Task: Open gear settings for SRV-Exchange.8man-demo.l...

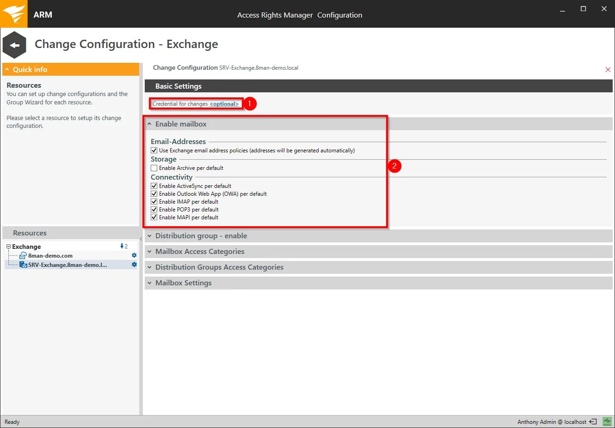Action: (134, 265)
